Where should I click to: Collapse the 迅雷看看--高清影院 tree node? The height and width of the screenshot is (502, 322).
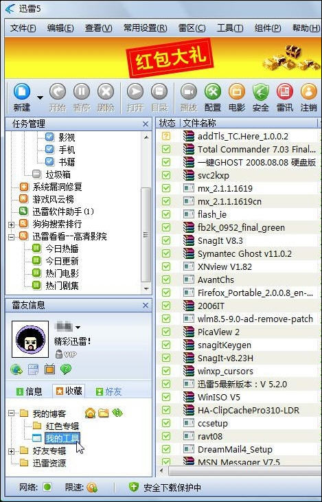pos(12,237)
